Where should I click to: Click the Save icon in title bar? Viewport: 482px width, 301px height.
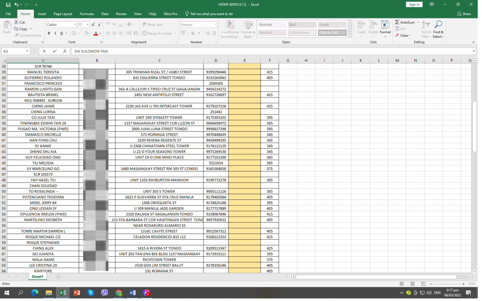point(8,5)
